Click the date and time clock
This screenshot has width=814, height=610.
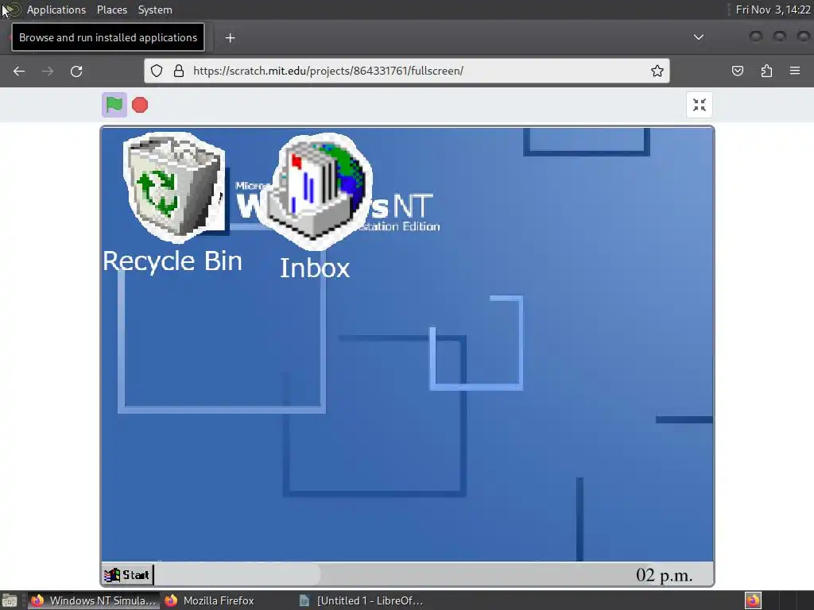(x=773, y=10)
